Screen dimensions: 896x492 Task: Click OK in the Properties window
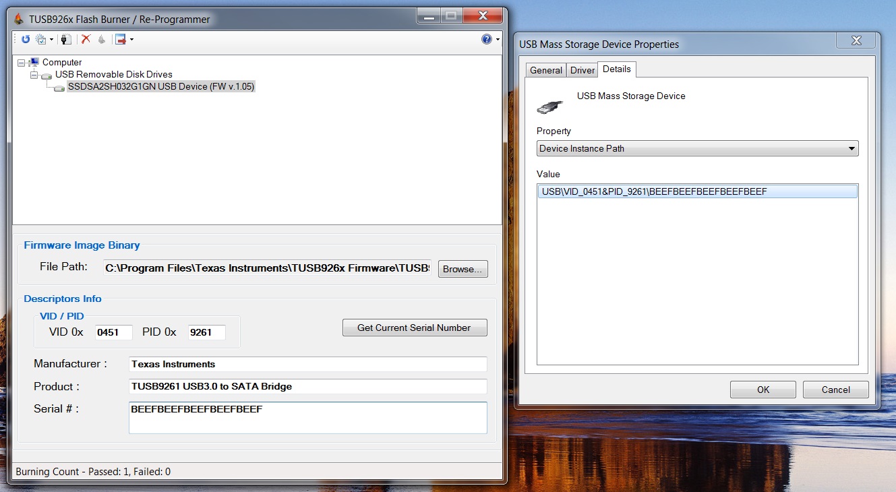point(763,390)
